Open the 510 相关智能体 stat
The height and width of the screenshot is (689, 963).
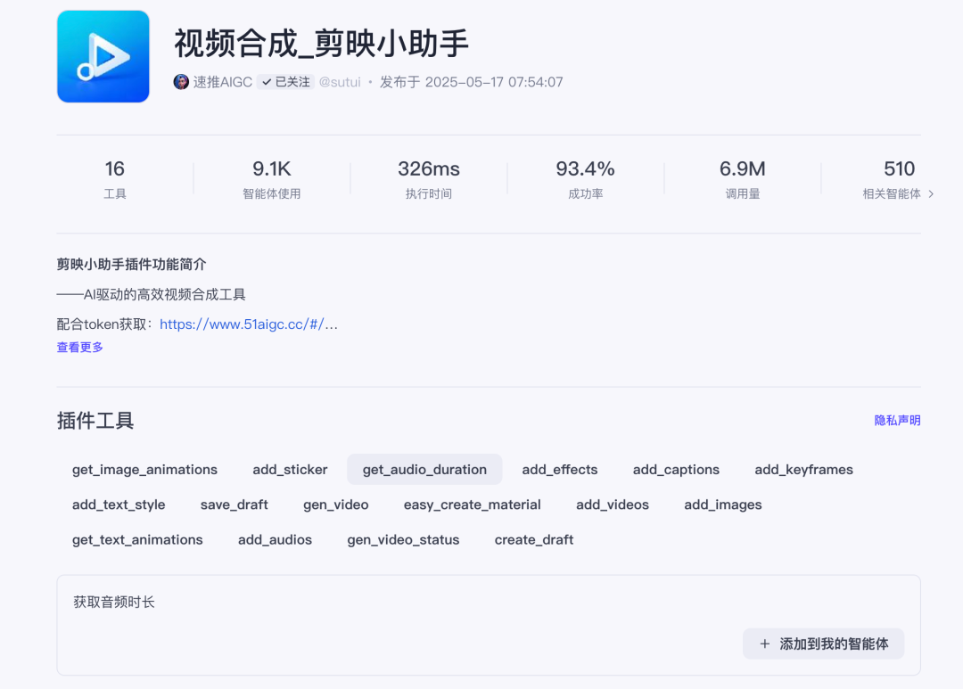click(x=899, y=178)
